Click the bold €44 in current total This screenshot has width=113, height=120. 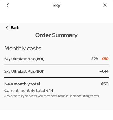50,91
